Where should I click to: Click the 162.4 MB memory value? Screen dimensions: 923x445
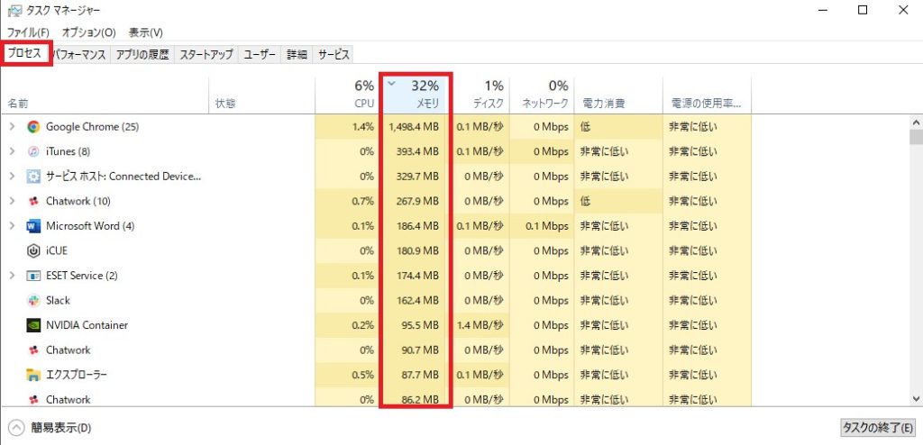pos(418,300)
